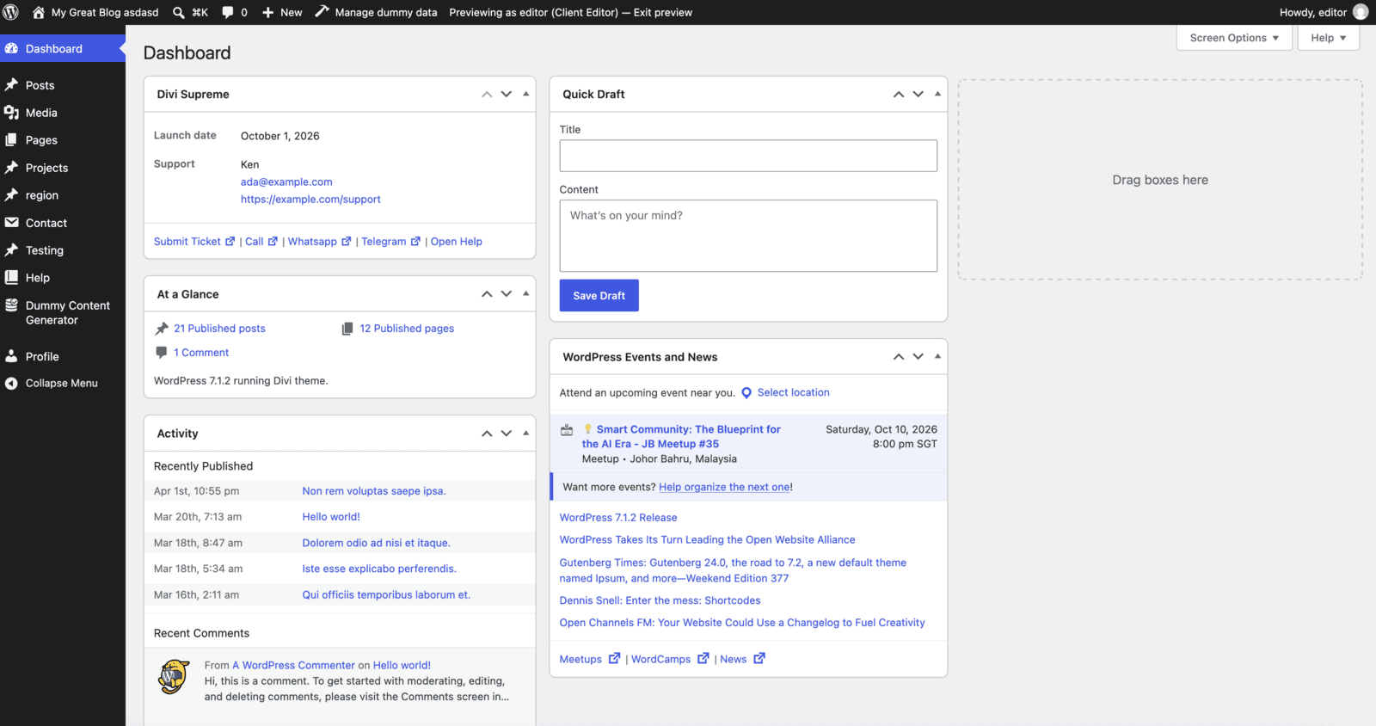This screenshot has width=1376, height=726.
Task: Click external link icon beside Whatsapp
Action: tap(347, 242)
